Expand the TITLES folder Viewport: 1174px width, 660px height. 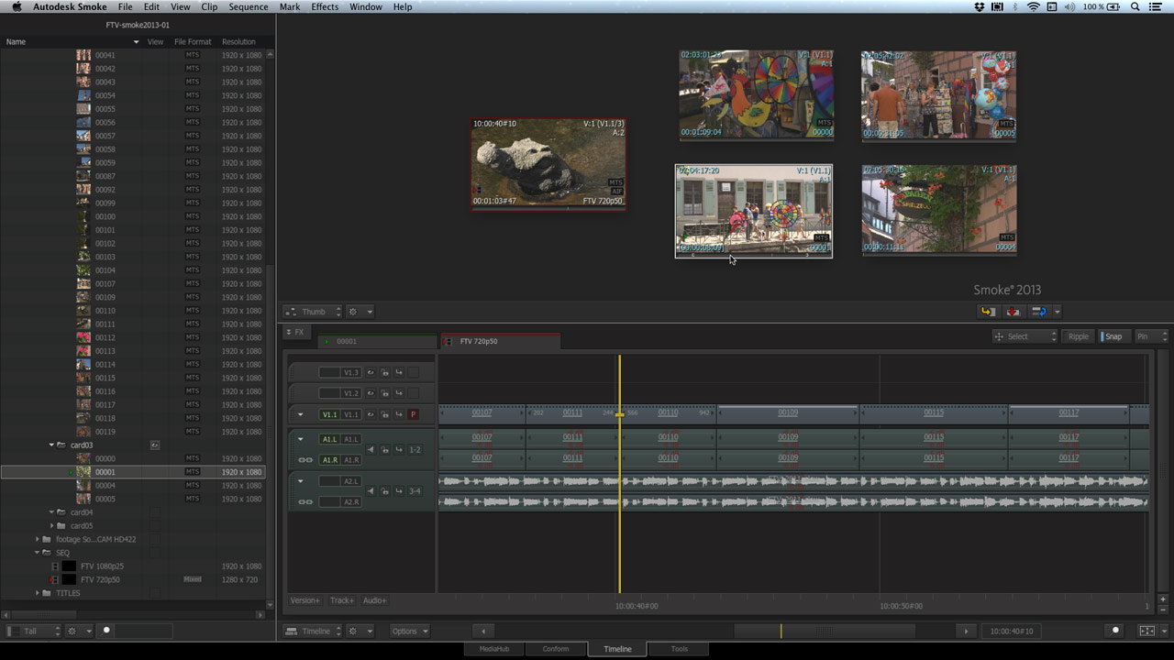(38, 593)
